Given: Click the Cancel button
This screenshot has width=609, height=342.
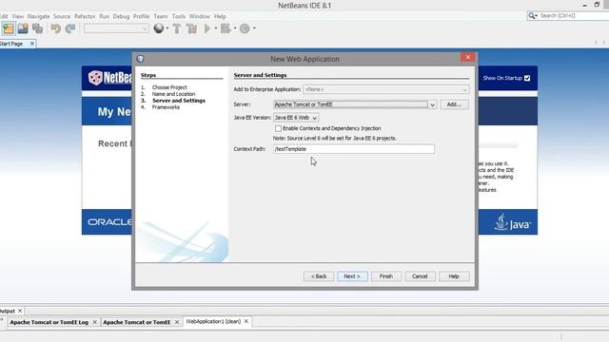Looking at the screenshot, I should tap(420, 276).
